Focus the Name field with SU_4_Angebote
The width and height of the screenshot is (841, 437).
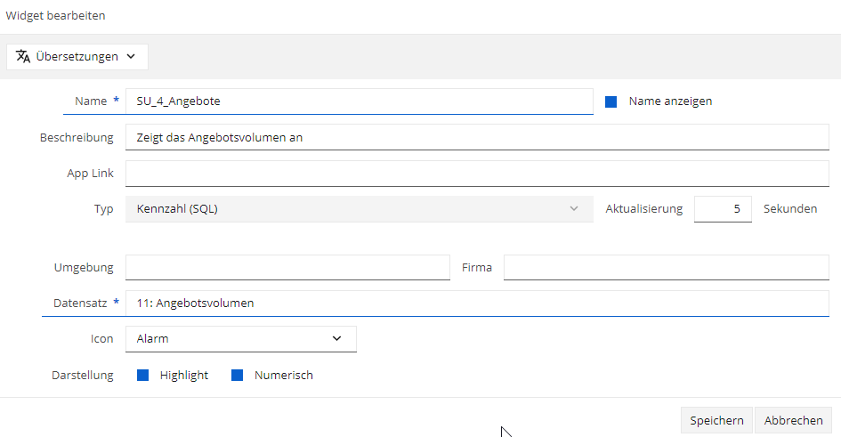pos(360,101)
